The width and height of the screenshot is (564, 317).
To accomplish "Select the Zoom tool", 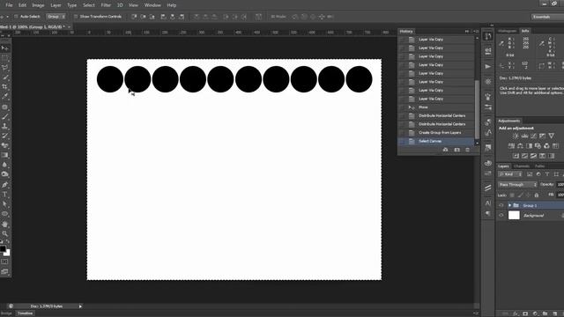I will (4, 233).
